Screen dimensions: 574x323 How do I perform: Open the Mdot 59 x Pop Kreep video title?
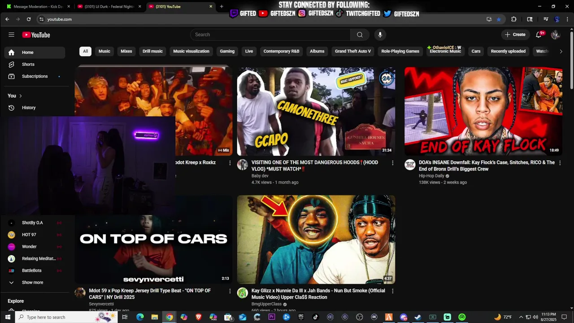(150, 294)
